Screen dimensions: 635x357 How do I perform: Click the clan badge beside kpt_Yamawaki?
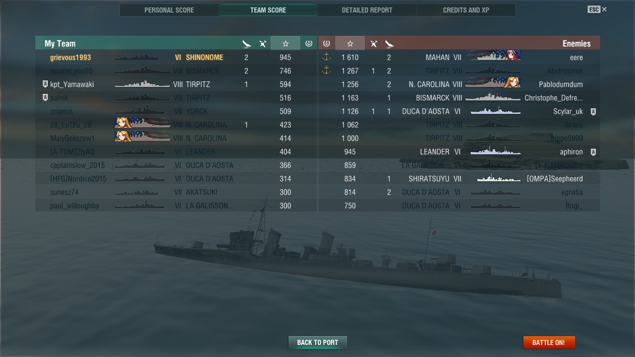coord(45,85)
